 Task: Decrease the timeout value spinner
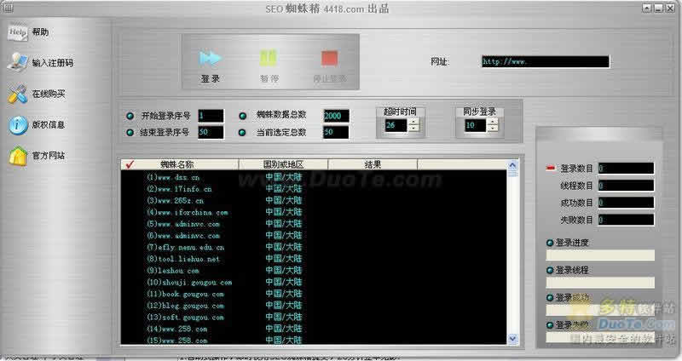coord(414,129)
